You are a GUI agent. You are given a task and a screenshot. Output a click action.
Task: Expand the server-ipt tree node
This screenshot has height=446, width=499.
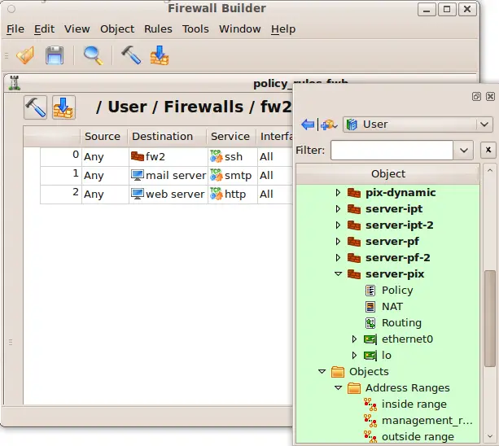pos(338,209)
